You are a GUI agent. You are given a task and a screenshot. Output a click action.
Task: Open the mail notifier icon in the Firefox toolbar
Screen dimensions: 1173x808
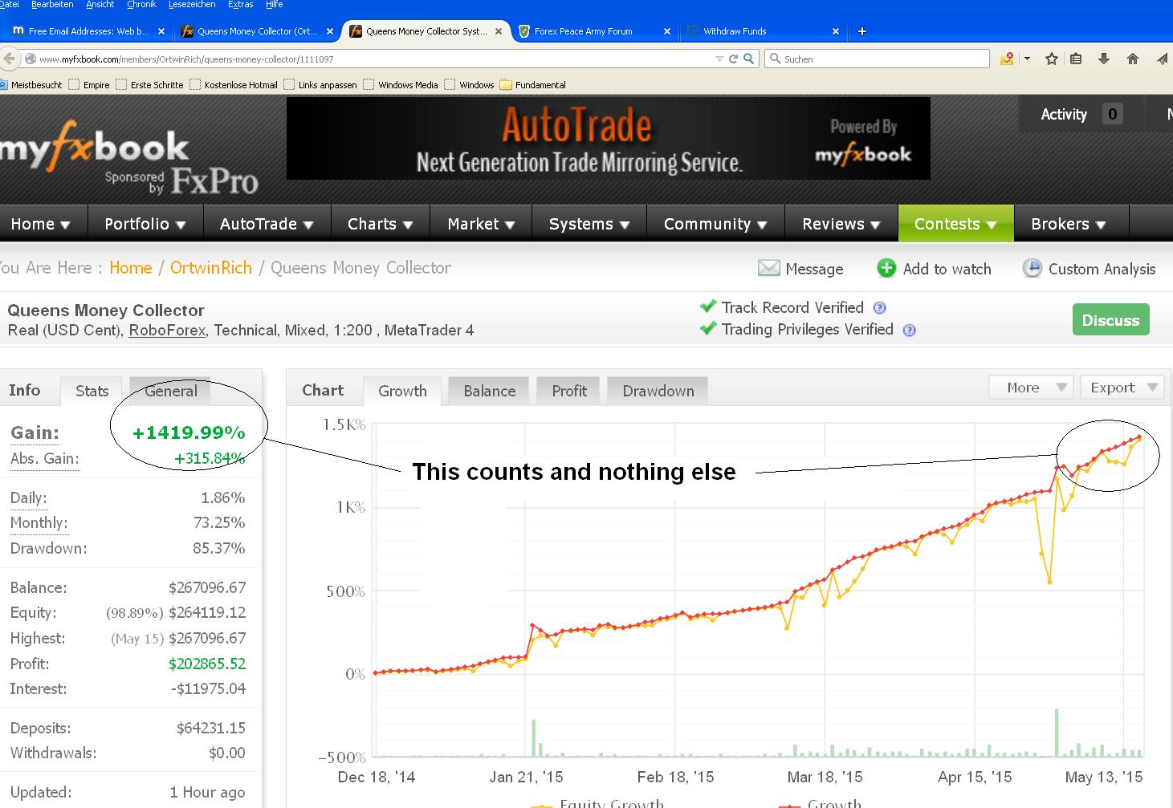pos(1006,59)
